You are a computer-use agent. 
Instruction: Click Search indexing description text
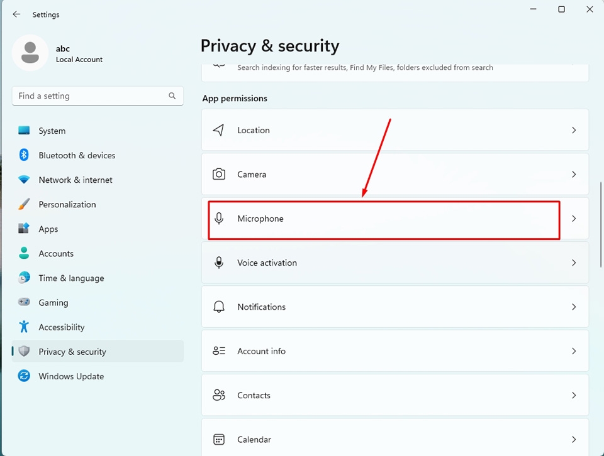(x=365, y=67)
